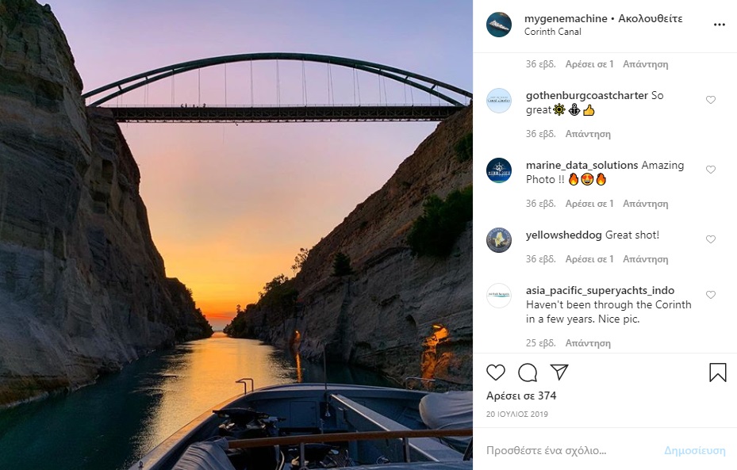Screen dimensions: 737x470
Task: Open gothenburgcoastcharter's avatar
Action: (499, 101)
